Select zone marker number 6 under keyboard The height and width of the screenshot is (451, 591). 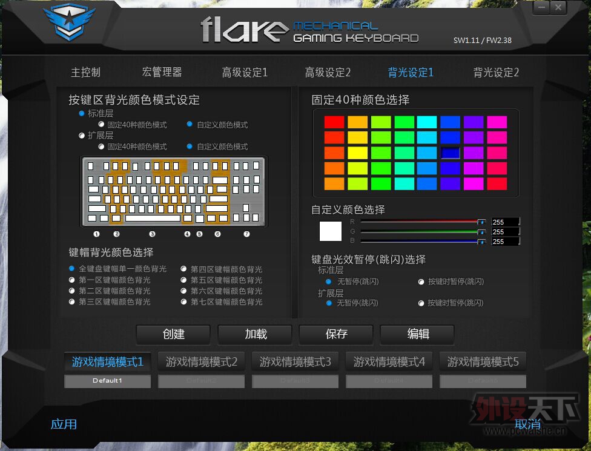(x=217, y=234)
